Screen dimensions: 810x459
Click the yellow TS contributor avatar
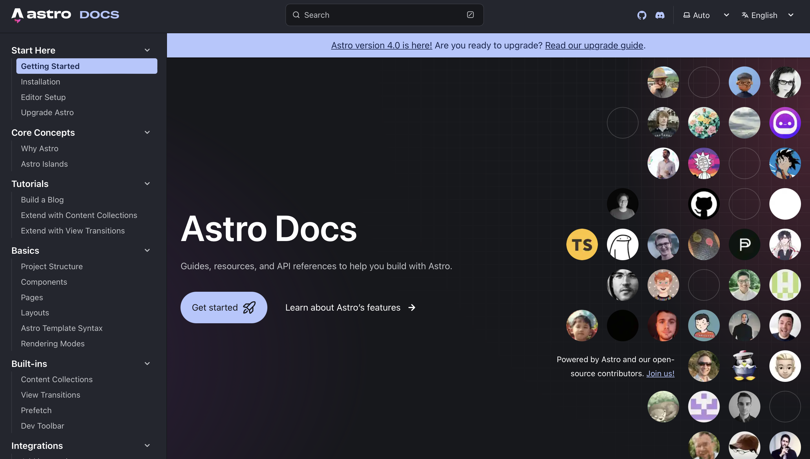[582, 244]
